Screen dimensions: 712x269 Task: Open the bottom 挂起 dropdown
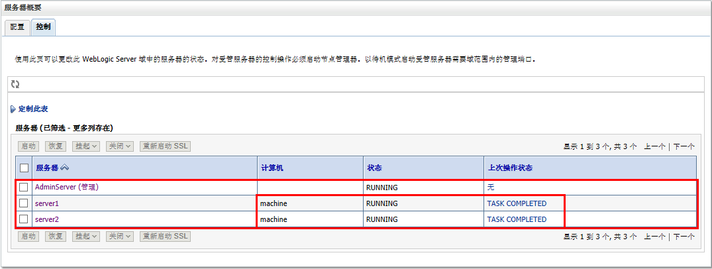point(86,237)
